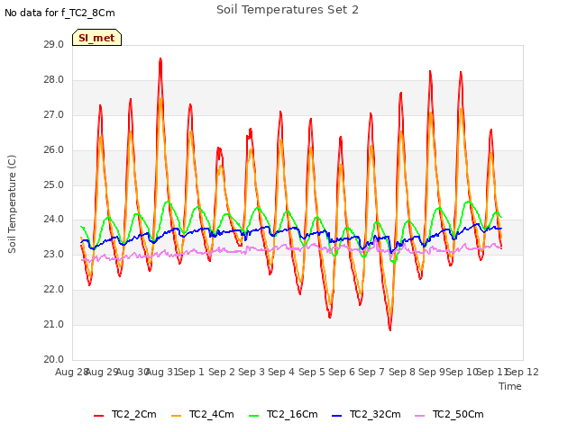Screen dimensions: 577x432
Task: Click the TC2_4Cm legend entry
Action: tap(203, 414)
